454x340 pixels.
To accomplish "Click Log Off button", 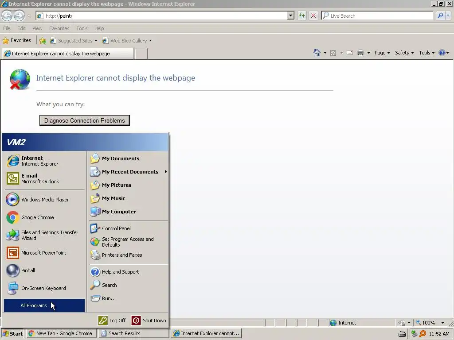I will pyautogui.click(x=112, y=321).
